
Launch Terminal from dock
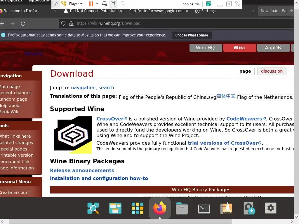[204, 209]
